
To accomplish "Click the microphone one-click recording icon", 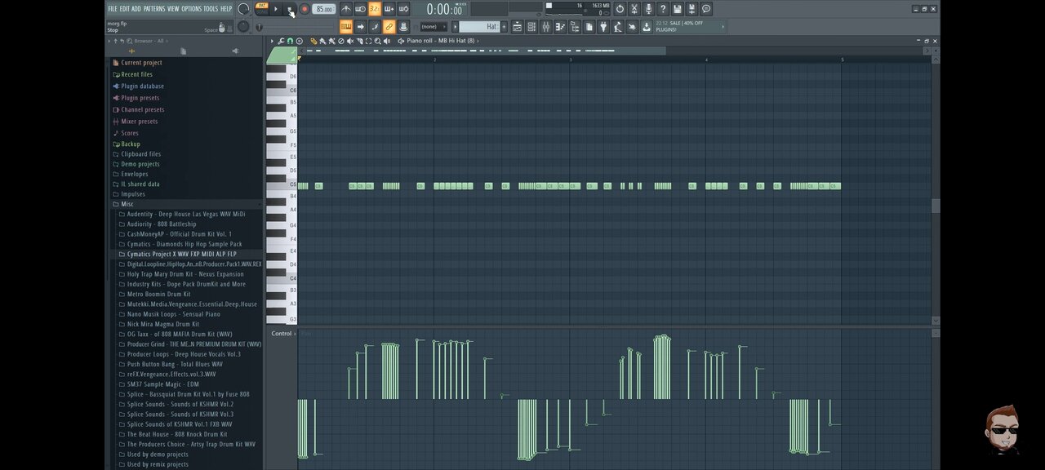I will point(648,9).
